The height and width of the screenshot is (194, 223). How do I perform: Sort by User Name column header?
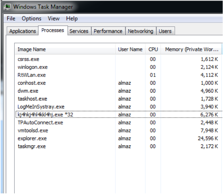point(130,50)
